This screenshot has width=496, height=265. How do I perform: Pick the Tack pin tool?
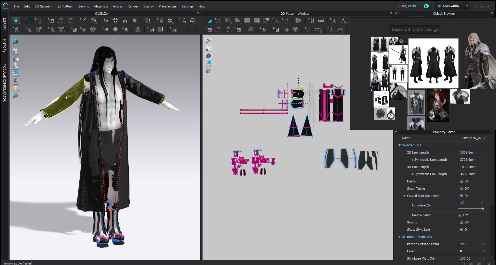[83, 21]
